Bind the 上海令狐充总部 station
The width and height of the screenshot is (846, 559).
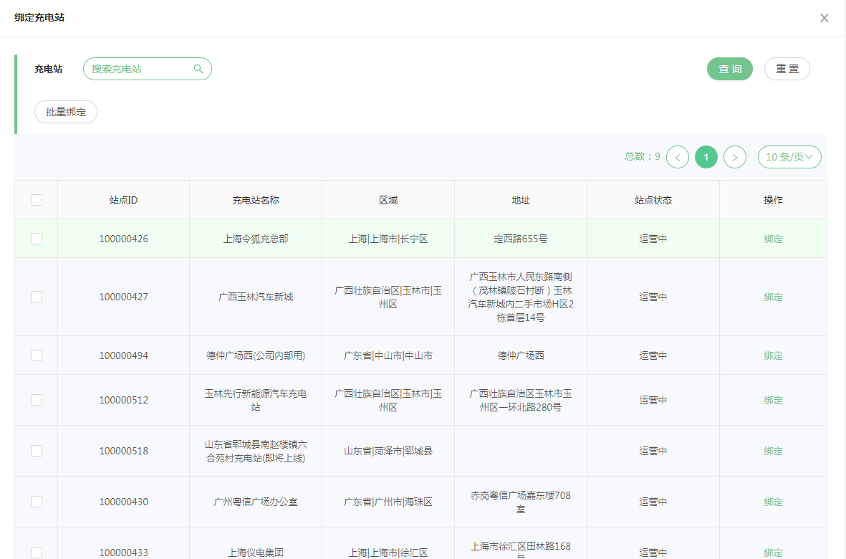(773, 239)
